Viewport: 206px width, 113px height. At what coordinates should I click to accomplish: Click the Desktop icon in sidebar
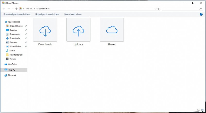[7, 30]
